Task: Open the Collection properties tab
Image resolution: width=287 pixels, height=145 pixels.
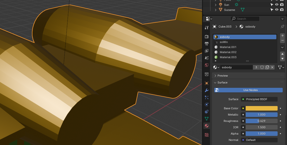Action: click(207, 74)
